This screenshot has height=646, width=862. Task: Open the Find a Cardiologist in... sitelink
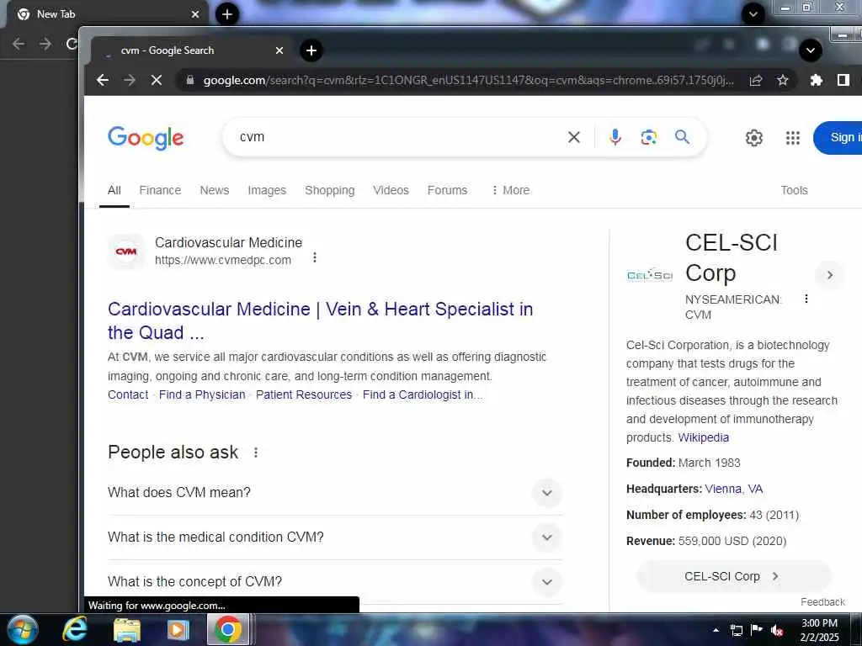[423, 394]
